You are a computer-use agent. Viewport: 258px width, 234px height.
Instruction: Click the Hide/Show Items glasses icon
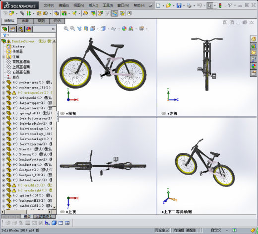click(114, 29)
